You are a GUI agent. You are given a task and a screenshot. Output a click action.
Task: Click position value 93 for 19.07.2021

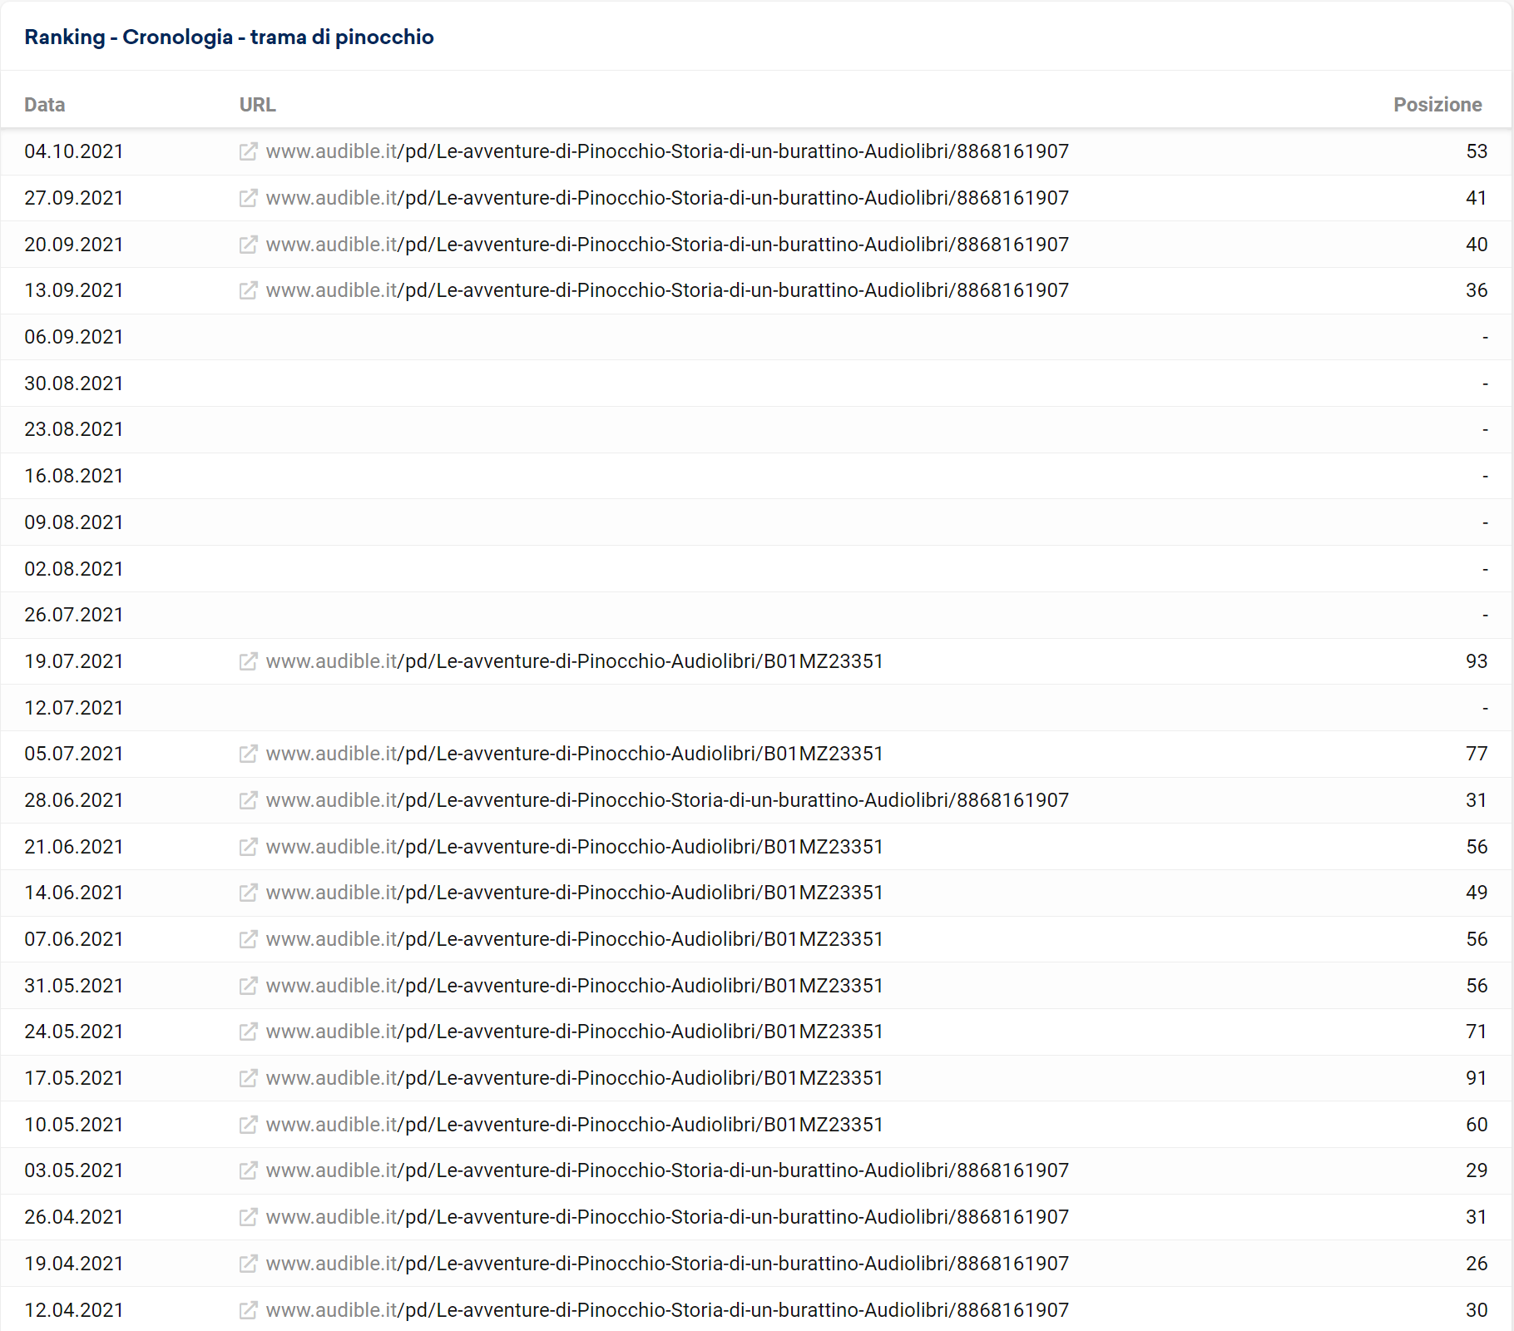pos(1477,661)
